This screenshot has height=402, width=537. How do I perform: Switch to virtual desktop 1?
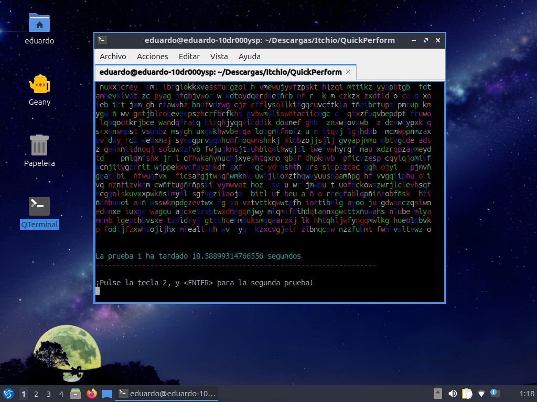23,394
